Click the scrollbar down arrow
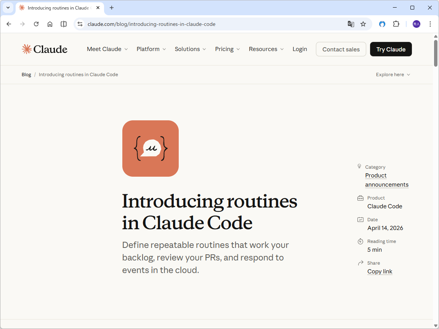Image resolution: width=439 pixels, height=329 pixels. click(x=436, y=326)
